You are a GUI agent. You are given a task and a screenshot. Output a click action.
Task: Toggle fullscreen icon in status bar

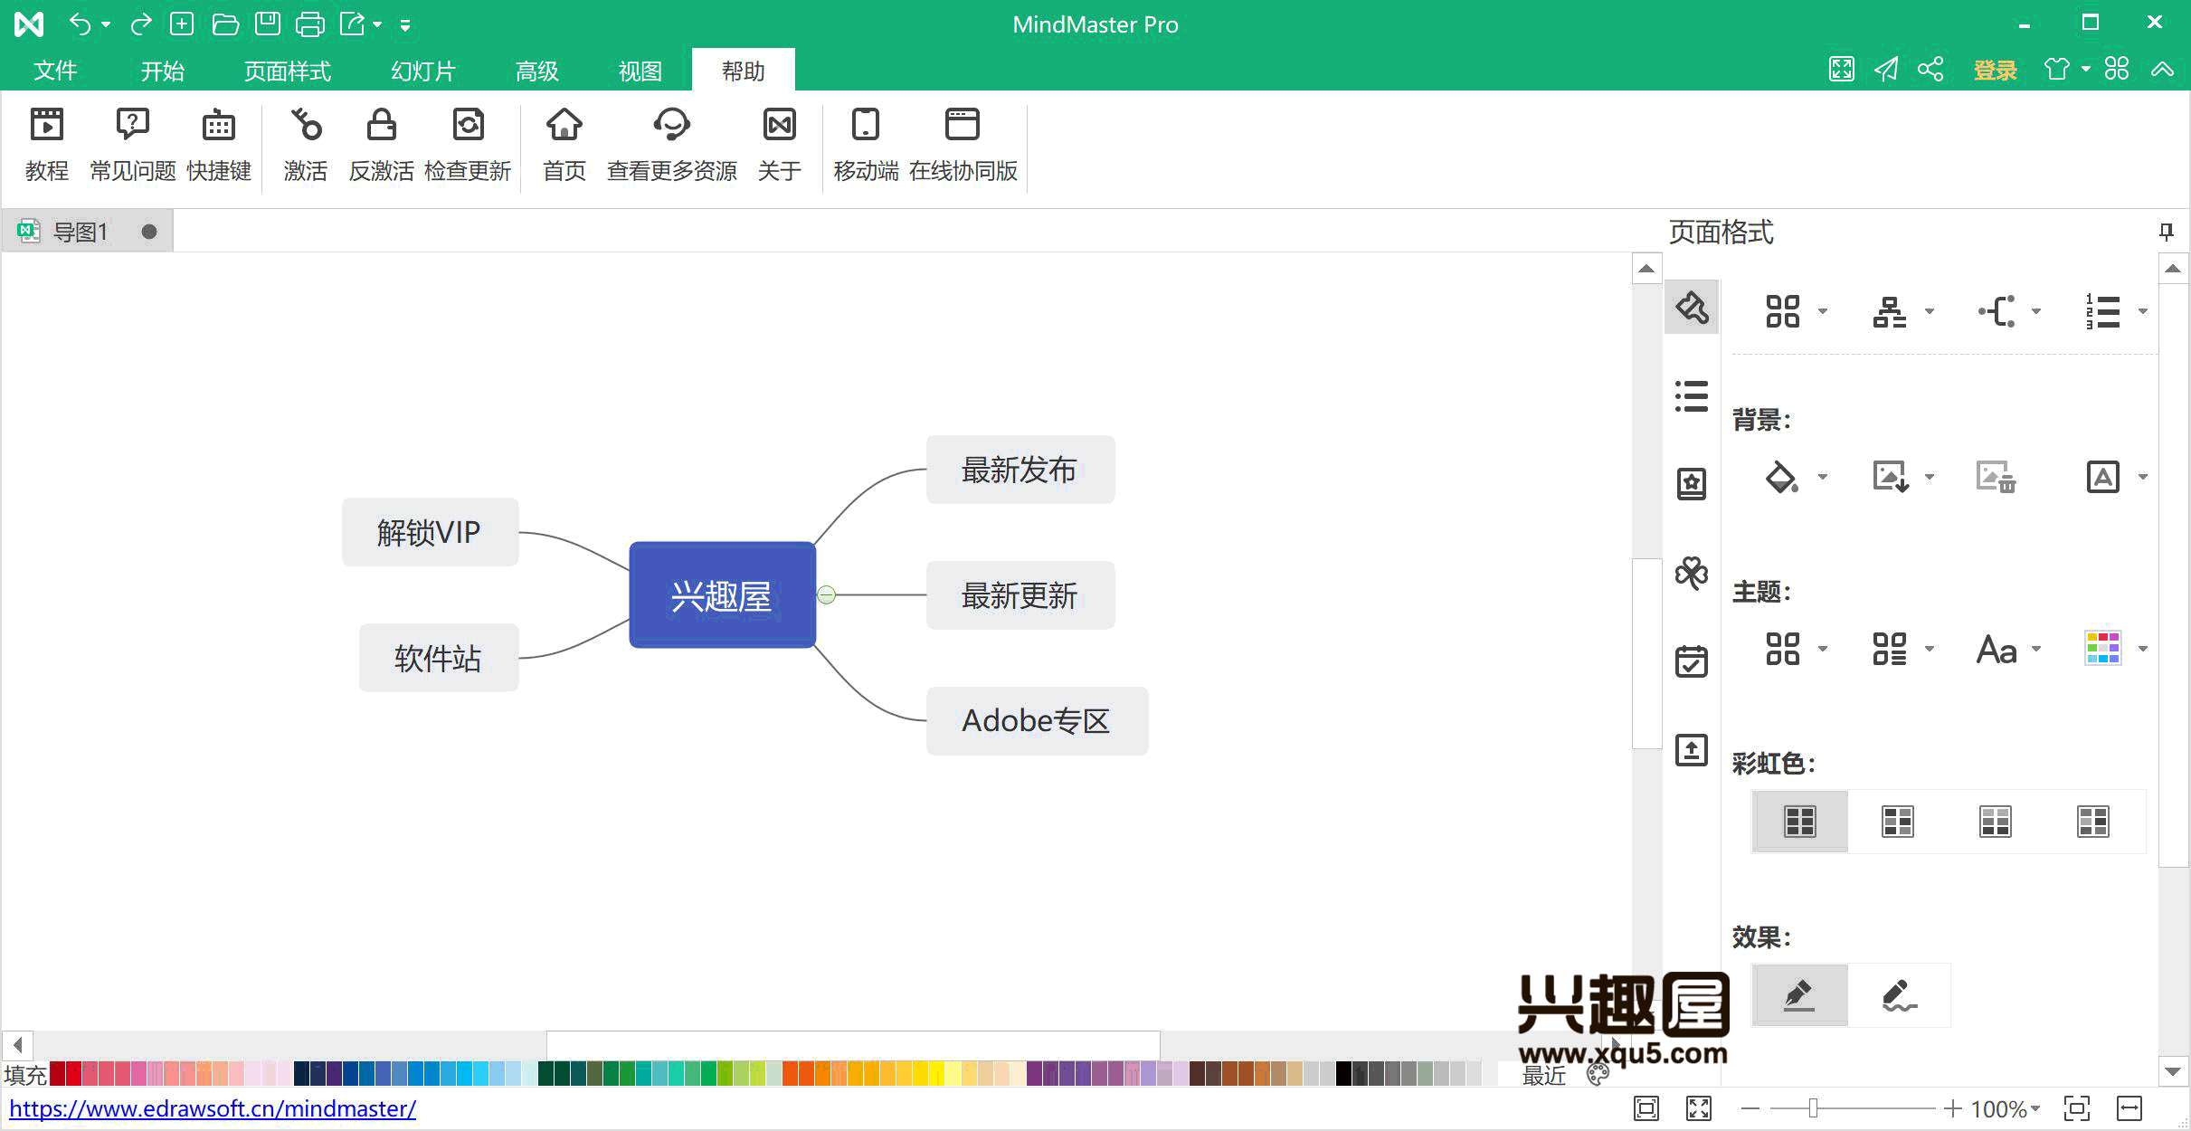1699,1108
